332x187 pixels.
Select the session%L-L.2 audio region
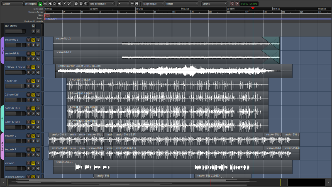tap(166, 44)
